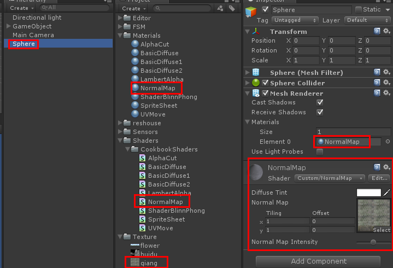Click the object picker circle beside Element 0
This screenshot has width=393, height=268.
(x=388, y=142)
